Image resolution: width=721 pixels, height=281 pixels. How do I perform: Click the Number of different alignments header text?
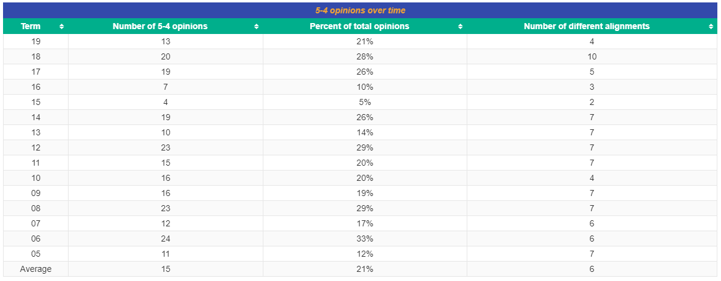click(586, 26)
